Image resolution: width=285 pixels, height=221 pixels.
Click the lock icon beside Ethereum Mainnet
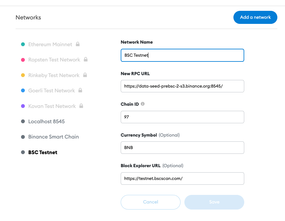78,44
